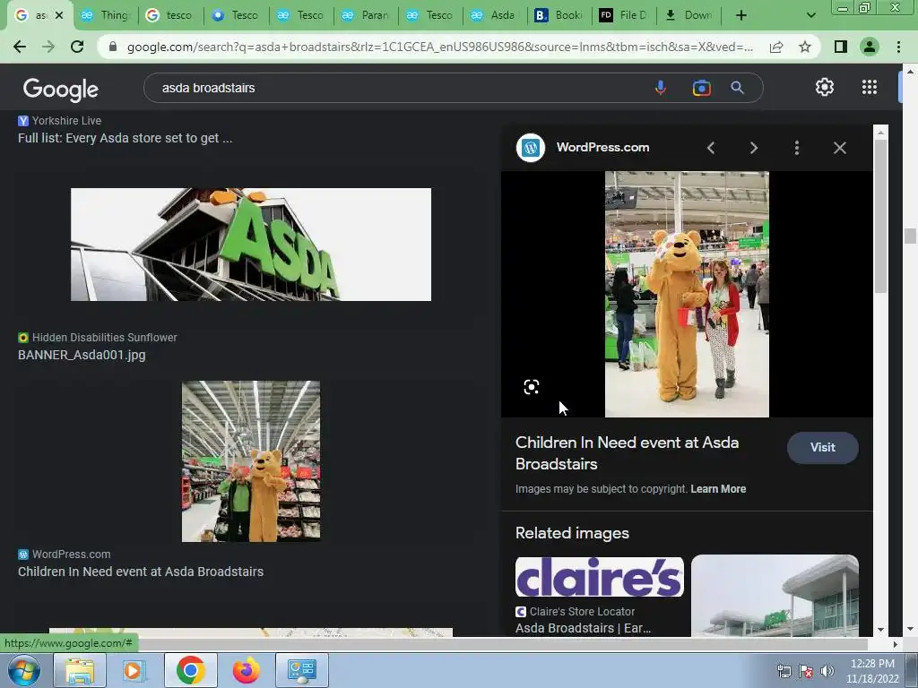This screenshot has width=918, height=688.
Task: Go forward in browser history
Action: (48, 47)
